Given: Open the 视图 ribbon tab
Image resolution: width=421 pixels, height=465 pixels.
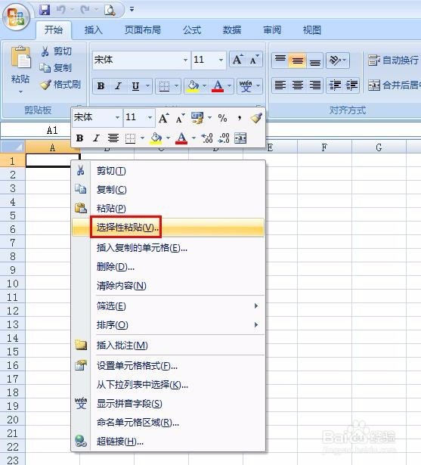Looking at the screenshot, I should tap(312, 30).
